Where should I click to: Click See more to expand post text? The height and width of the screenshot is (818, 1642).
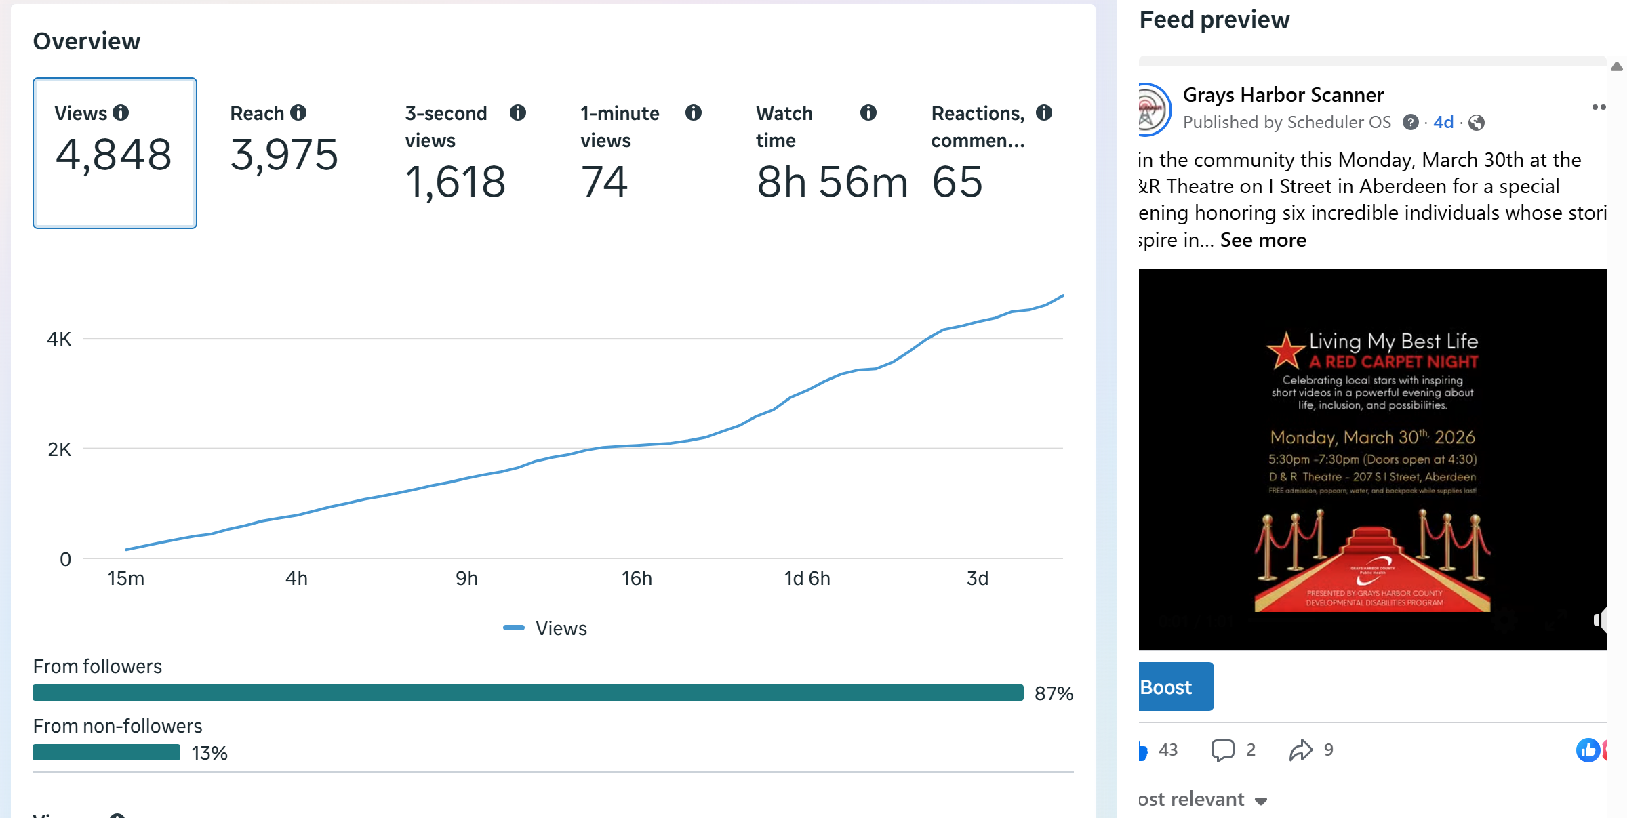(x=1262, y=240)
